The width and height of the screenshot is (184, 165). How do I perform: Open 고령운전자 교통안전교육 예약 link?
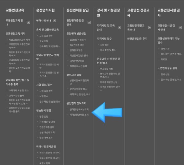tap(19, 46)
